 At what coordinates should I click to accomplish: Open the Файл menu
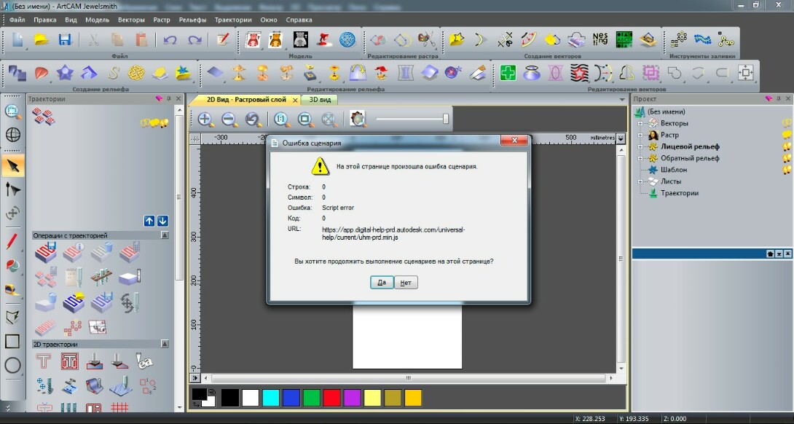tap(17, 20)
